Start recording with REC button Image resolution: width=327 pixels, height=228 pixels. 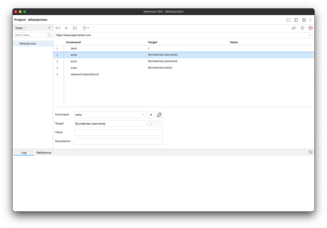click(x=310, y=28)
